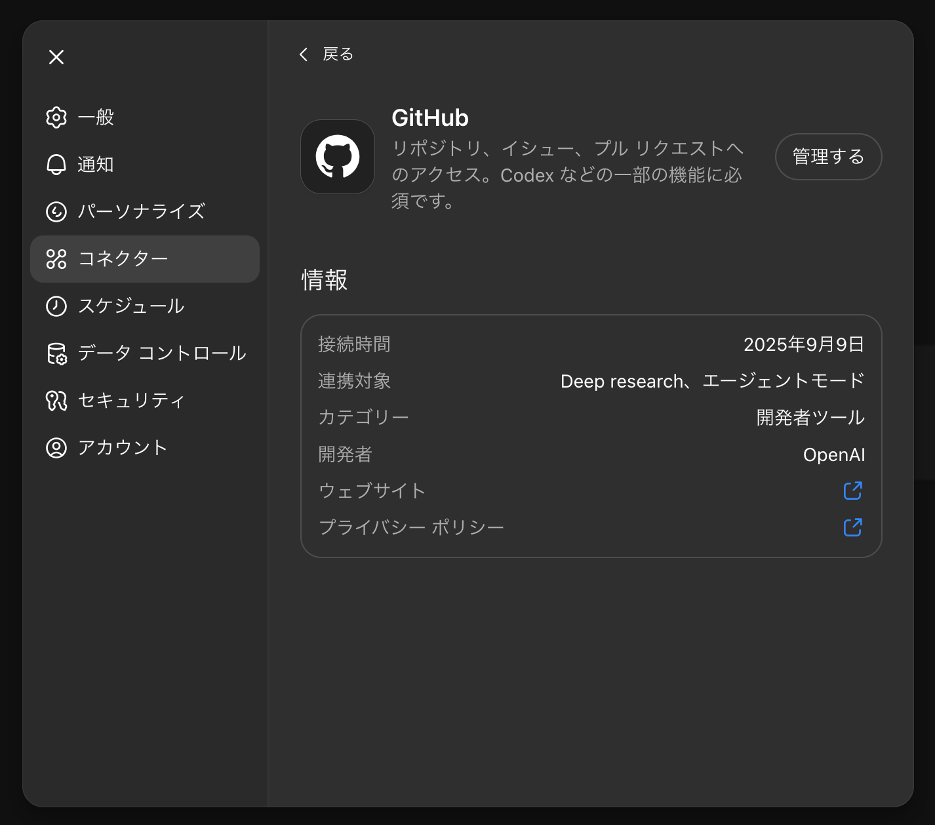This screenshot has height=825, width=935.
Task: Click the gear icon beside 一般
Action: [x=56, y=117]
